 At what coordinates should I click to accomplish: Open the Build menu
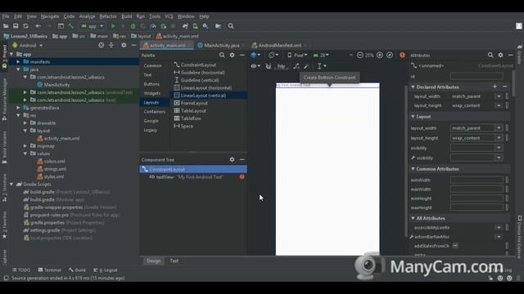click(x=126, y=16)
